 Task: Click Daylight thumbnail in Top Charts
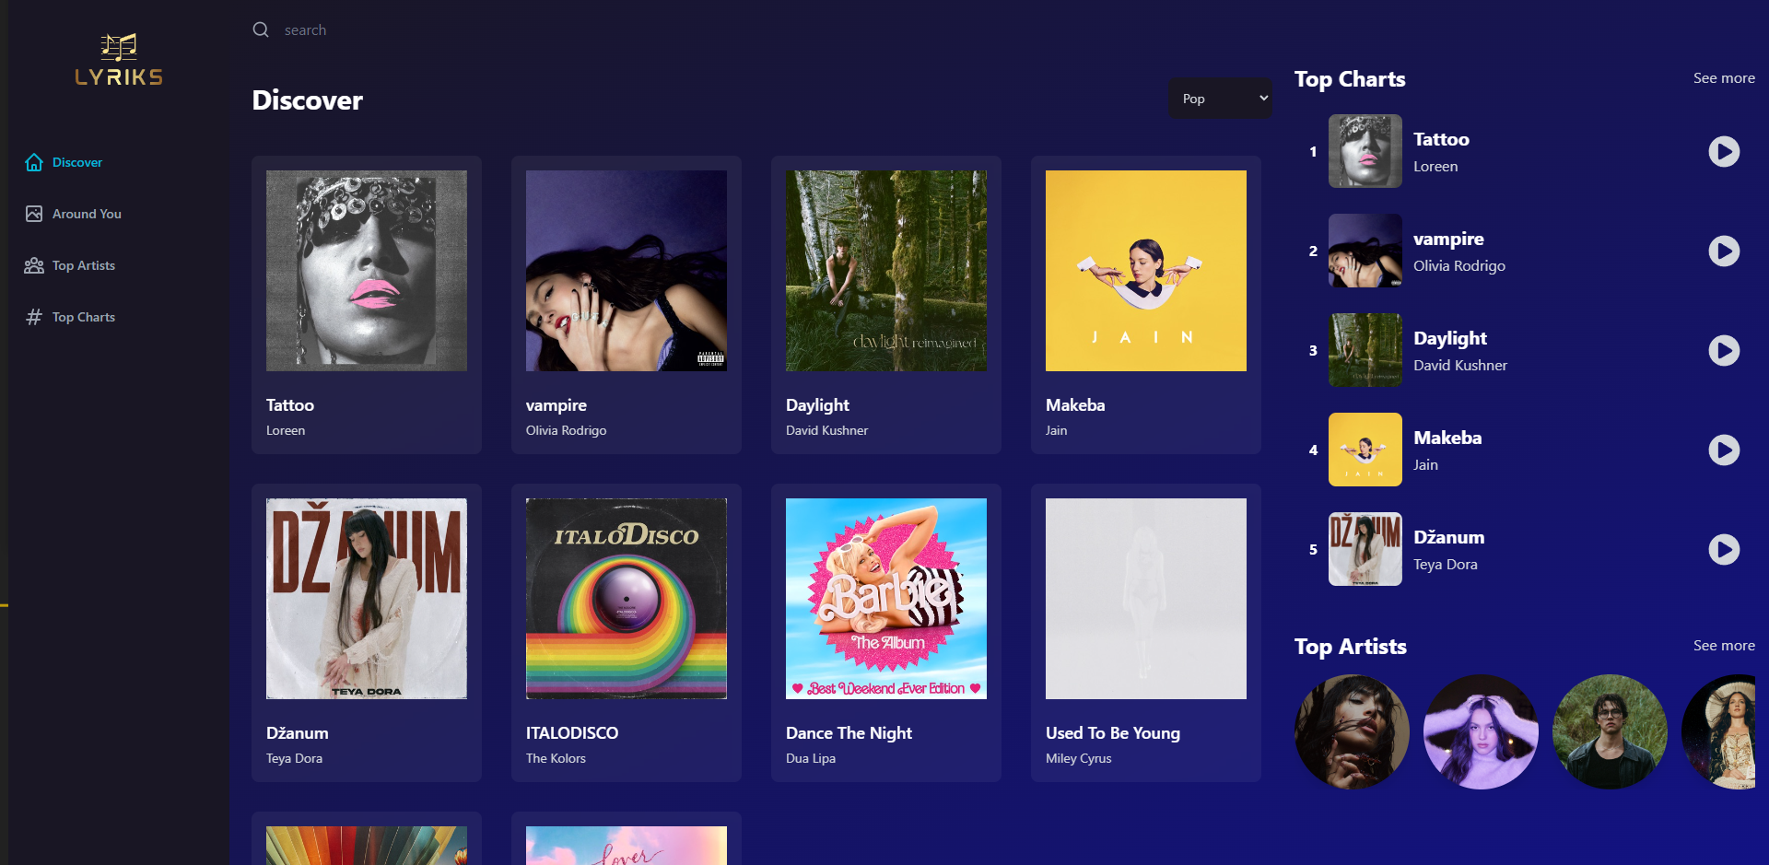point(1365,350)
